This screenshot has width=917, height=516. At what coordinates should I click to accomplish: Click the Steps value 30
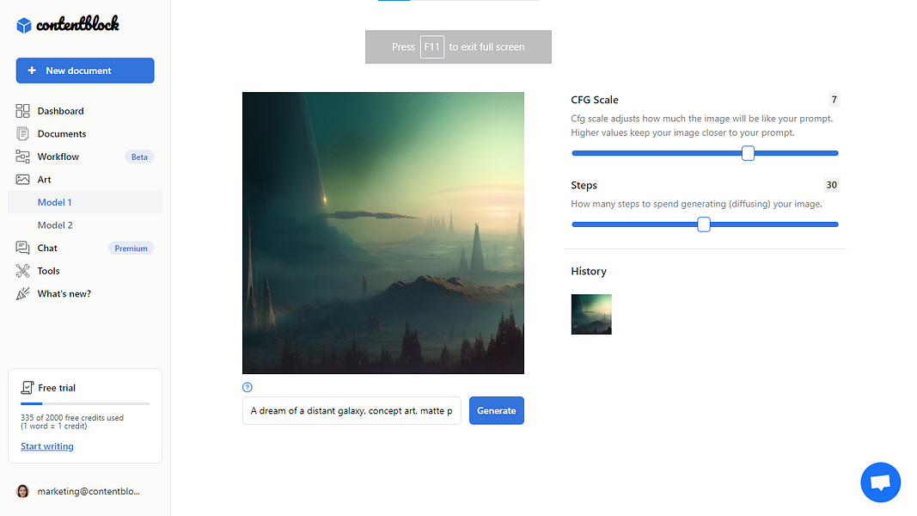coord(831,185)
